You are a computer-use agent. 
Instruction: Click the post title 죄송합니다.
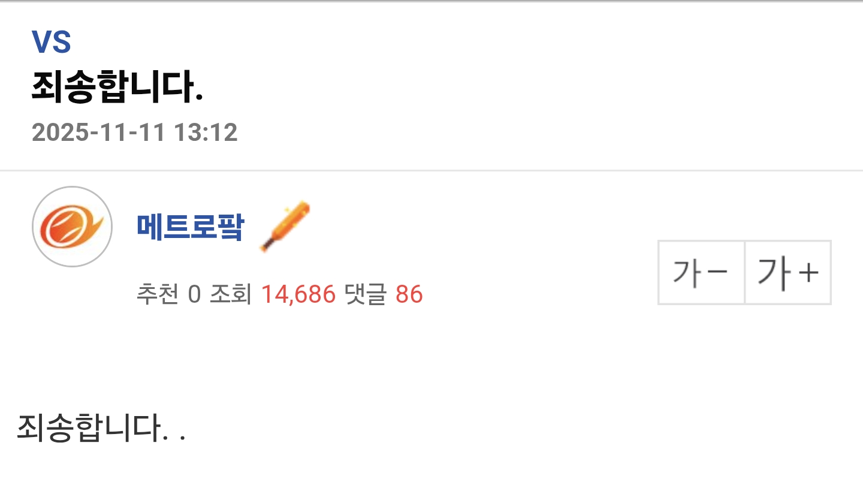pyautogui.click(x=117, y=88)
